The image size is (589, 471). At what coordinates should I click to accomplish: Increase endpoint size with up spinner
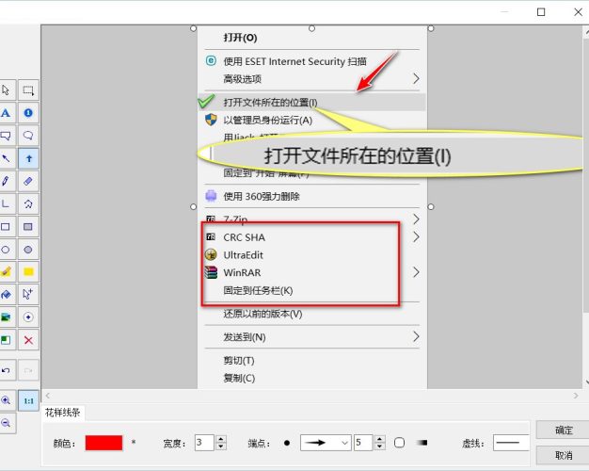coord(380,439)
